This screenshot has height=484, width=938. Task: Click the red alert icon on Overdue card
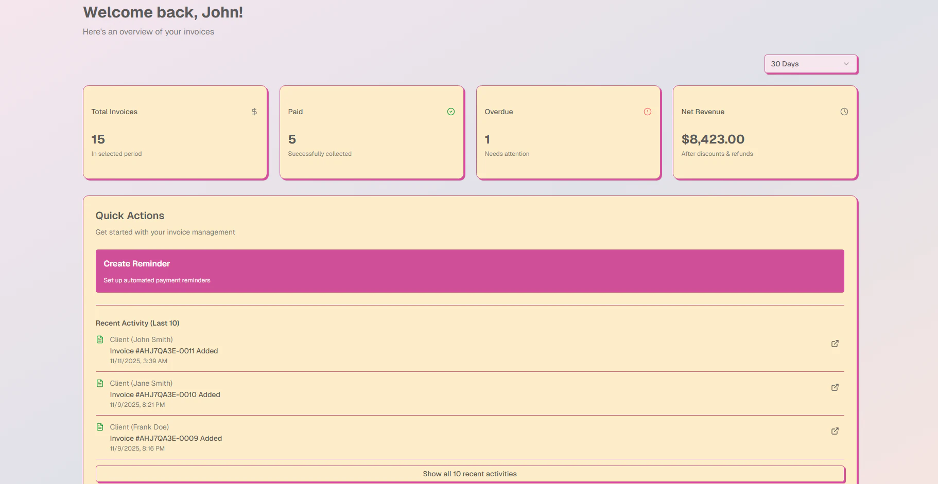tap(647, 112)
